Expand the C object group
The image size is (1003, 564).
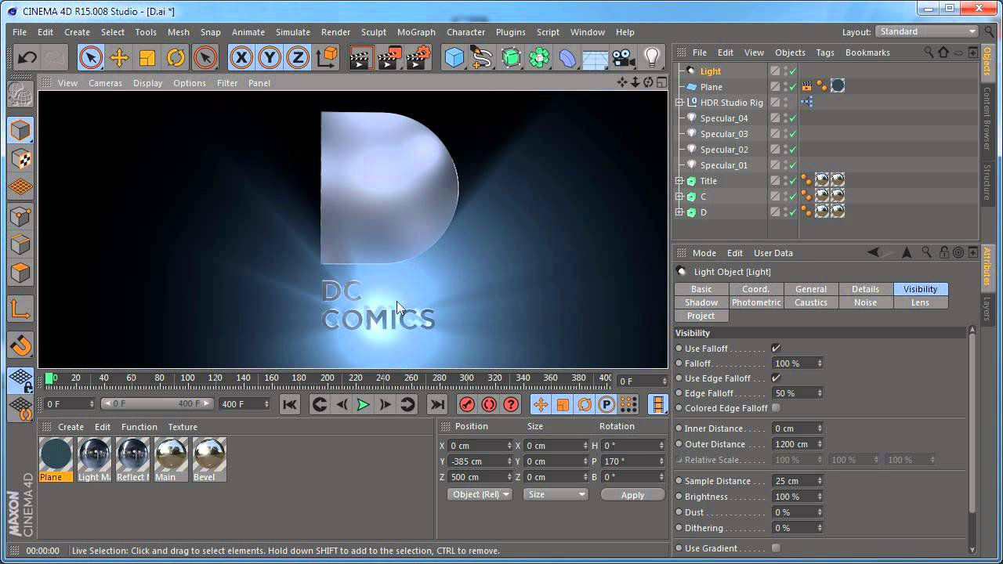[x=679, y=197]
